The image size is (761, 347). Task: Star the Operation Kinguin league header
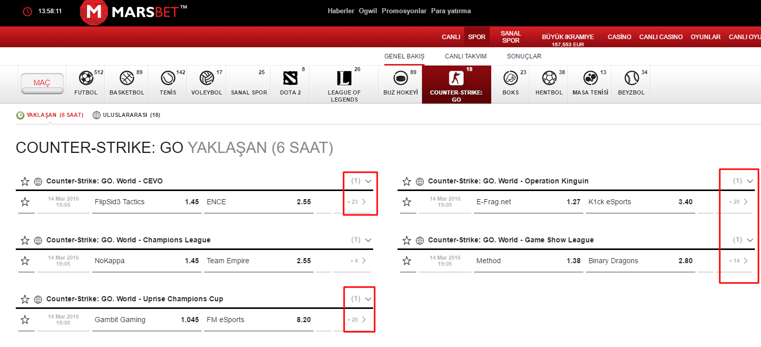pyautogui.click(x=407, y=181)
